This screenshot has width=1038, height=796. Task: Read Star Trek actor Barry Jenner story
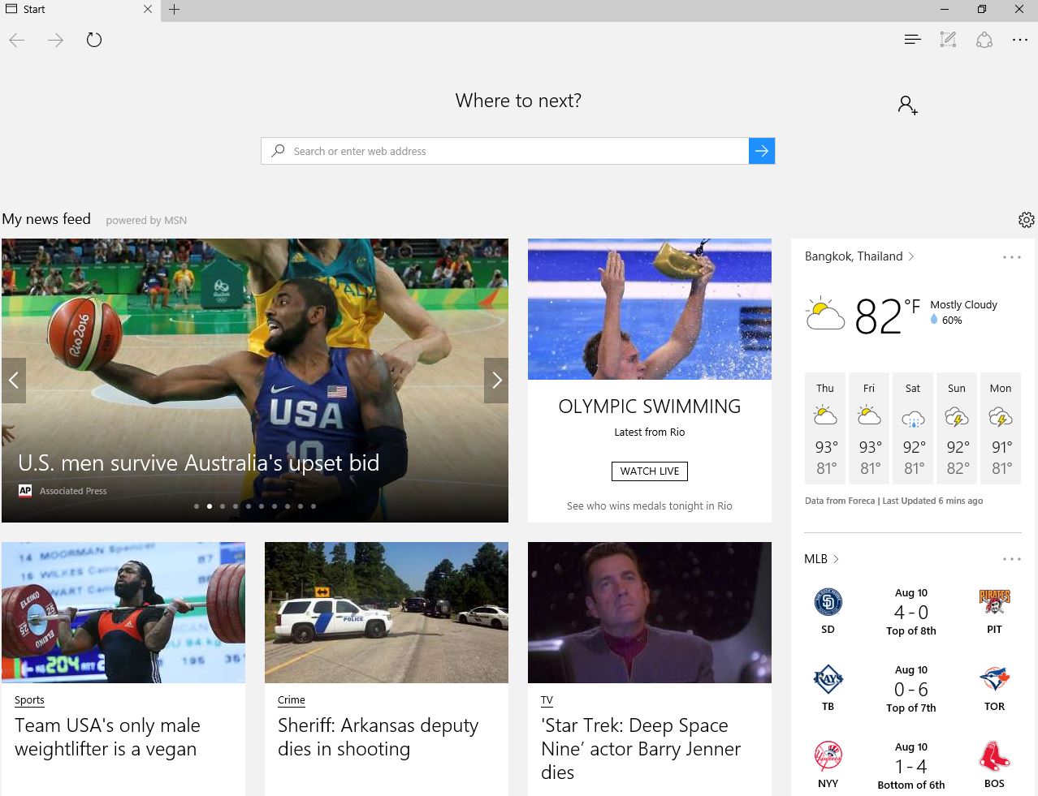click(641, 748)
